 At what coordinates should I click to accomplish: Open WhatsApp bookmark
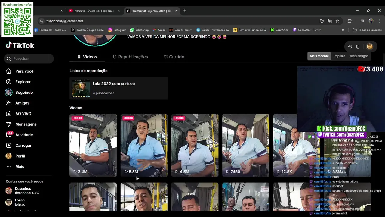139,30
